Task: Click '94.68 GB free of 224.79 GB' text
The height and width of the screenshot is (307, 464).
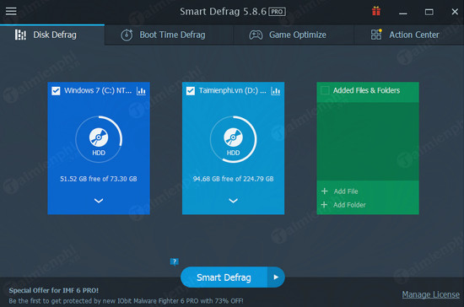Action: (233, 179)
